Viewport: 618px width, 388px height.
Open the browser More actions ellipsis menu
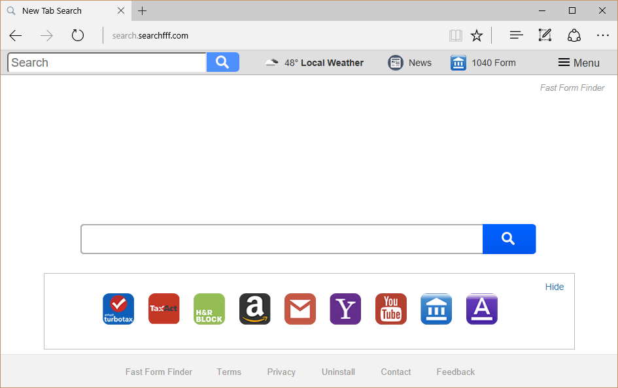pos(602,35)
